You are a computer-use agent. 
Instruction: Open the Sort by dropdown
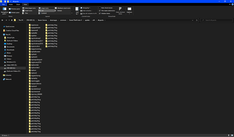coord(77,11)
